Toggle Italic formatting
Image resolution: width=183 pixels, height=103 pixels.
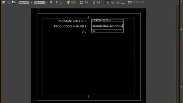coord(56,2)
